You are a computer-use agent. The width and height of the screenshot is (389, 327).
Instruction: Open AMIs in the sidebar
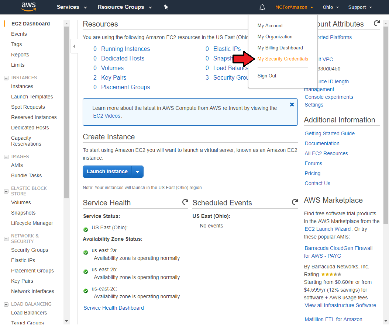17,165
